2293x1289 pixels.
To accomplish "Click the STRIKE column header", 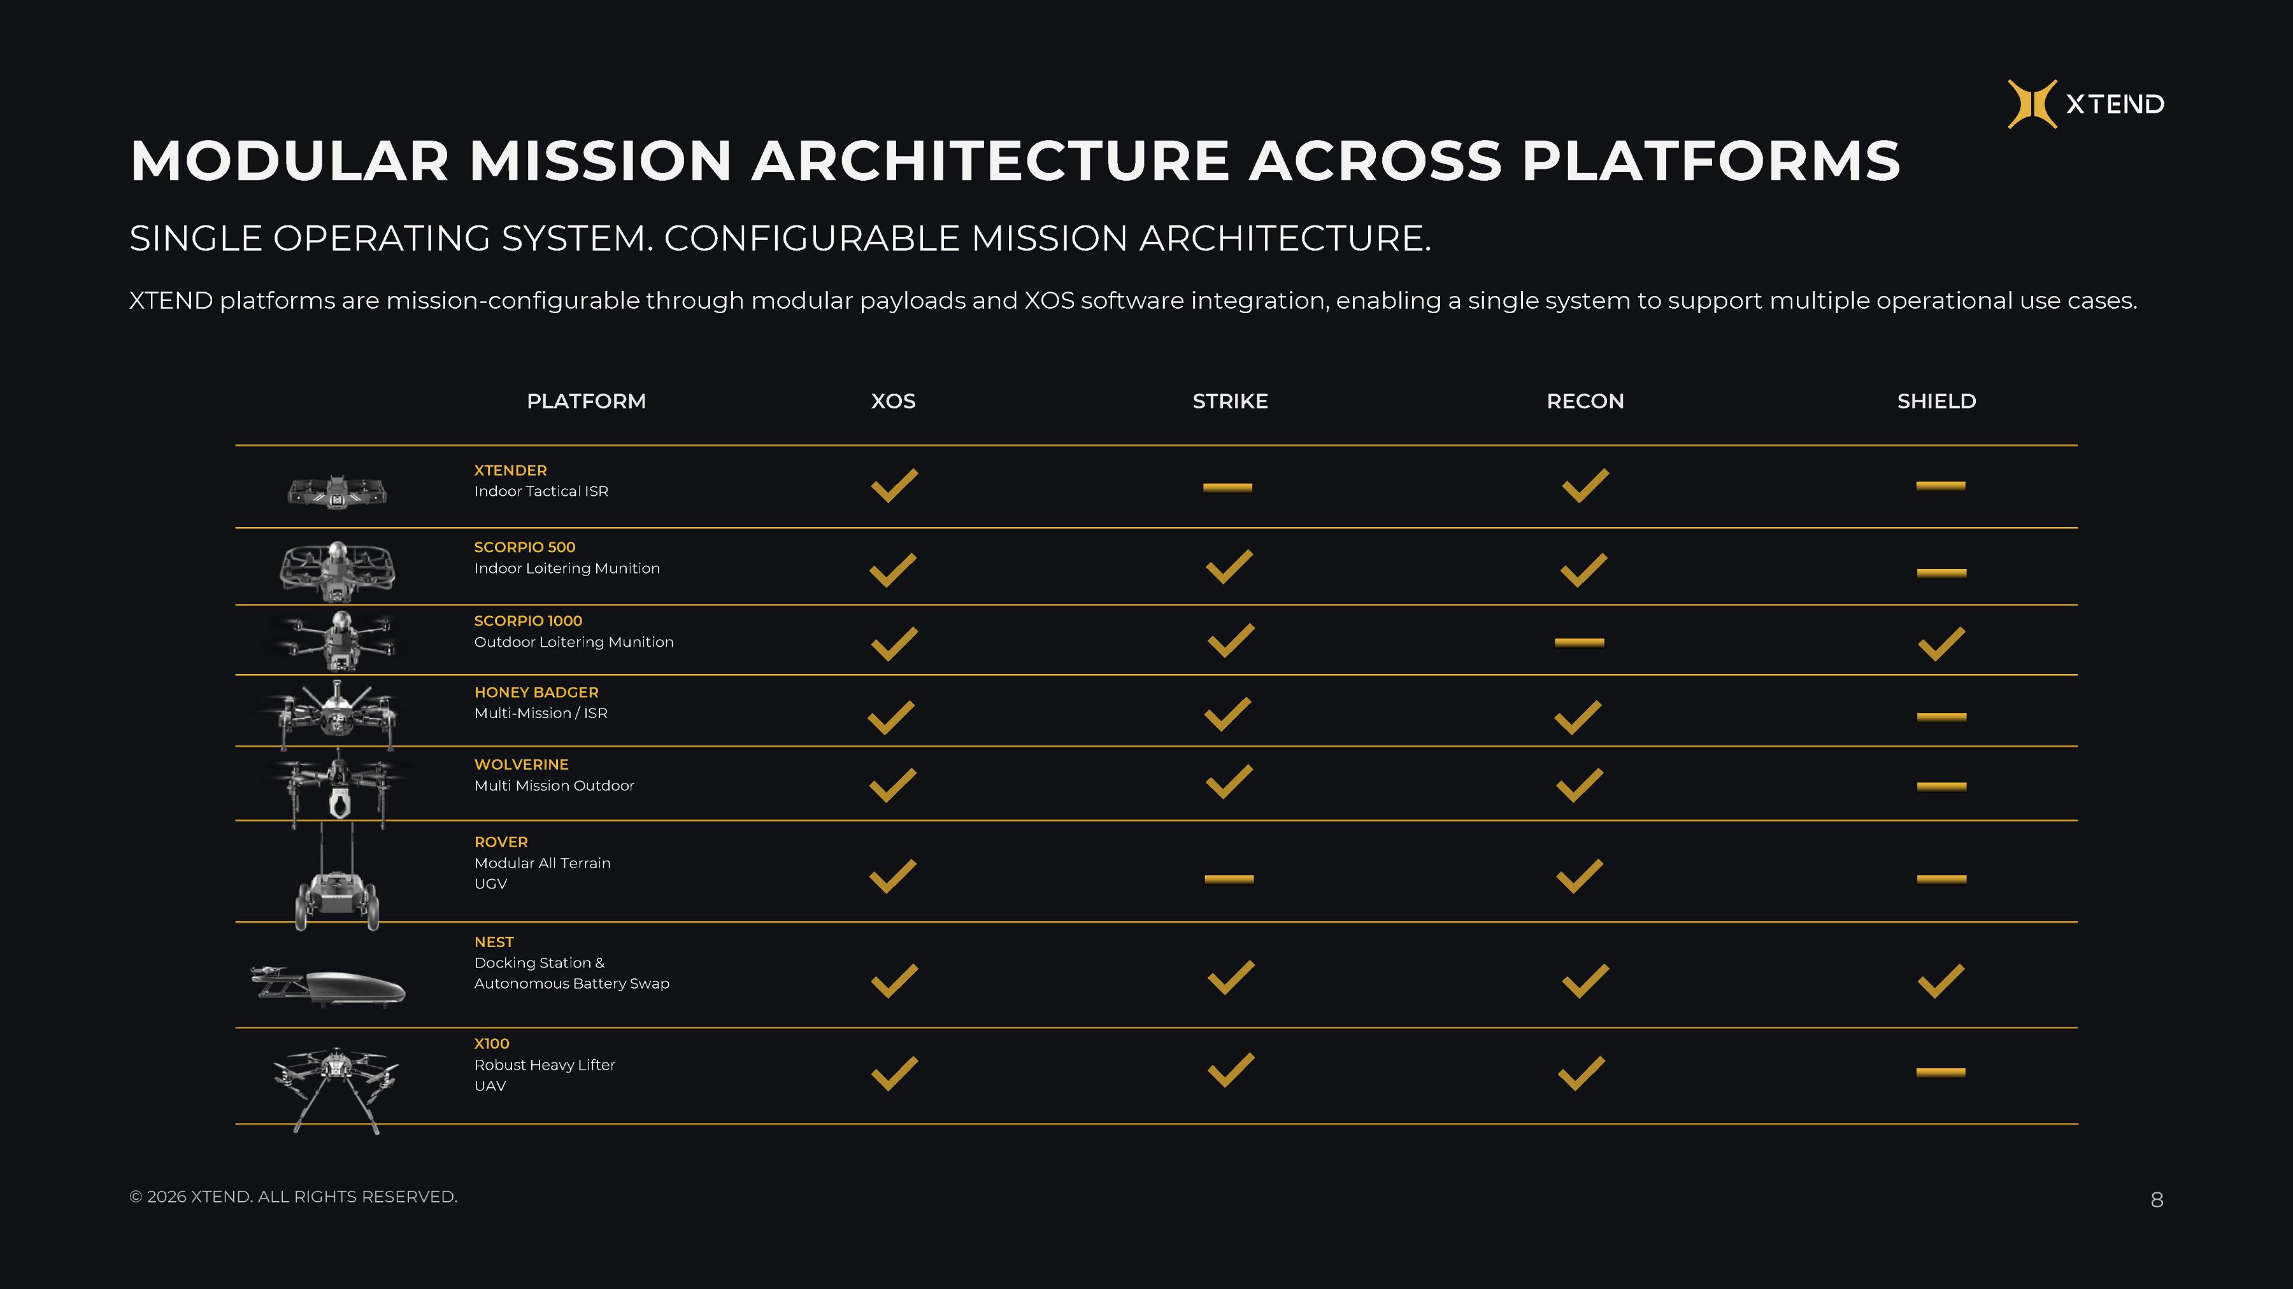I will 1230,401.
